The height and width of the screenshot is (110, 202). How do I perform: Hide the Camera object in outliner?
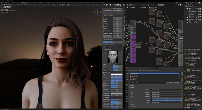click(x=198, y=21)
